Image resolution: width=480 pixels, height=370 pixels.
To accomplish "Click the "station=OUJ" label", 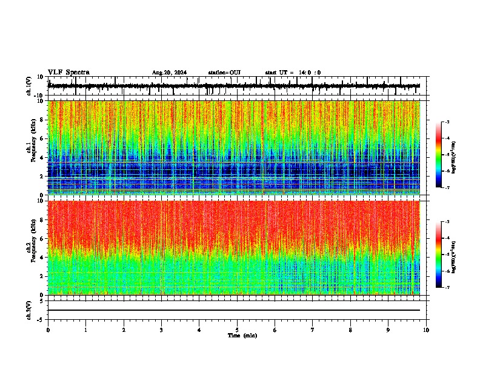I will 224,73.
